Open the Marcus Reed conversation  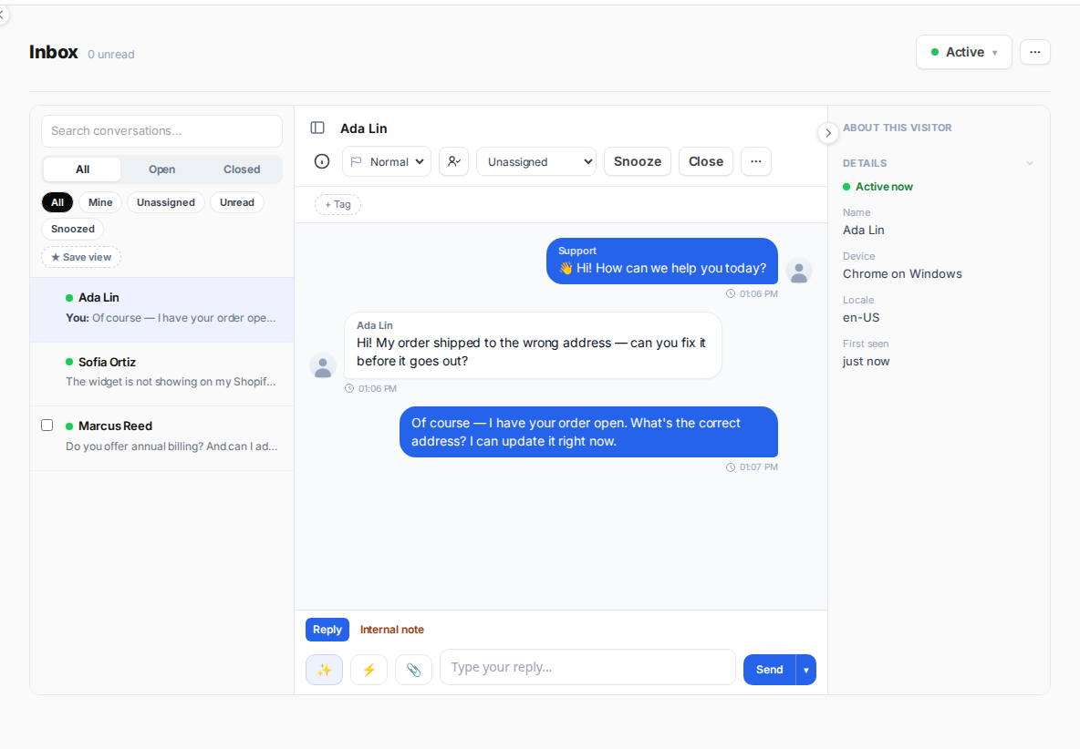click(161, 438)
